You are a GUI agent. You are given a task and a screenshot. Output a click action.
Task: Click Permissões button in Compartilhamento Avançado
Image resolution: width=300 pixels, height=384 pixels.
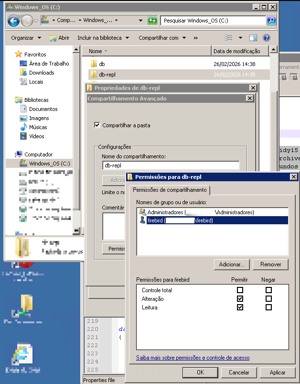tap(114, 249)
